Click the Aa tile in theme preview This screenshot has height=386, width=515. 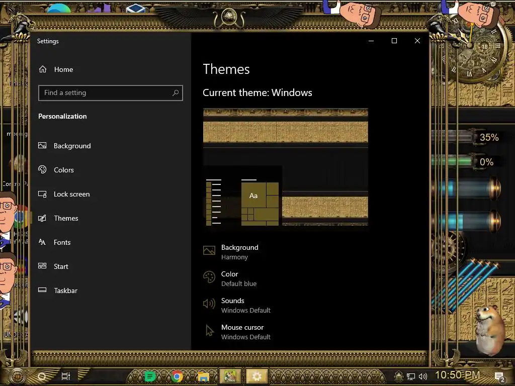[x=253, y=196]
